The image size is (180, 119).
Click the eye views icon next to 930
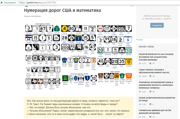tap(140, 117)
